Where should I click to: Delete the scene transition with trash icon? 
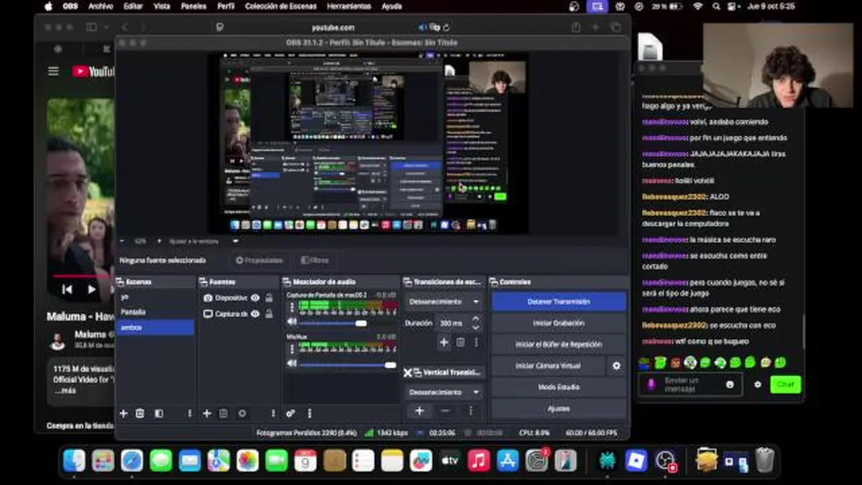pyautogui.click(x=461, y=342)
